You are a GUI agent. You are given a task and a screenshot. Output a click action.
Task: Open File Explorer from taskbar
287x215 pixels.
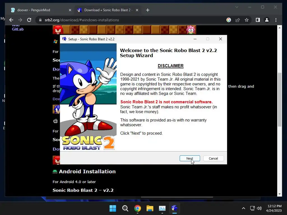coord(150,208)
